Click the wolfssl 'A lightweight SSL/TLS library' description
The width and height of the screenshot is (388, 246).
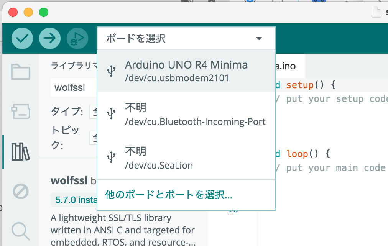point(123,230)
